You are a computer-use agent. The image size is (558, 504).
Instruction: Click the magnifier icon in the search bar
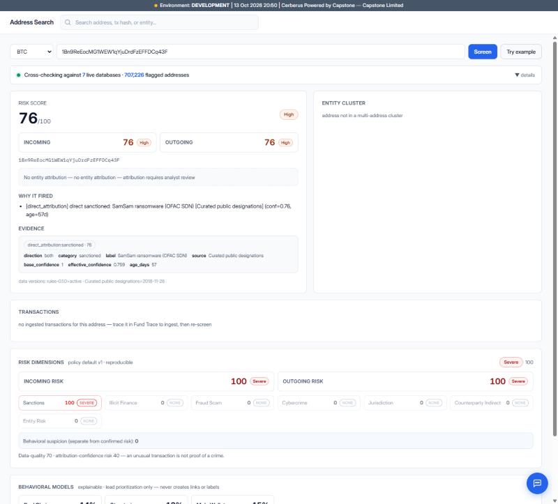point(68,22)
